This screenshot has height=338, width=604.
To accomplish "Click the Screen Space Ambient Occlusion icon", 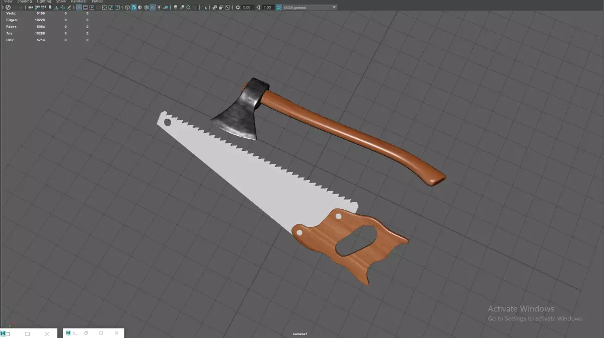I will pos(175,8).
